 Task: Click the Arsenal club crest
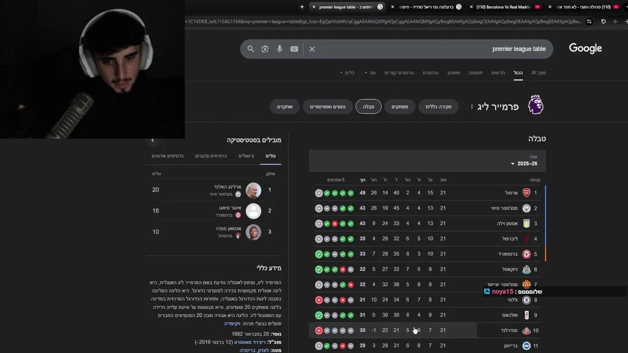coord(526,193)
